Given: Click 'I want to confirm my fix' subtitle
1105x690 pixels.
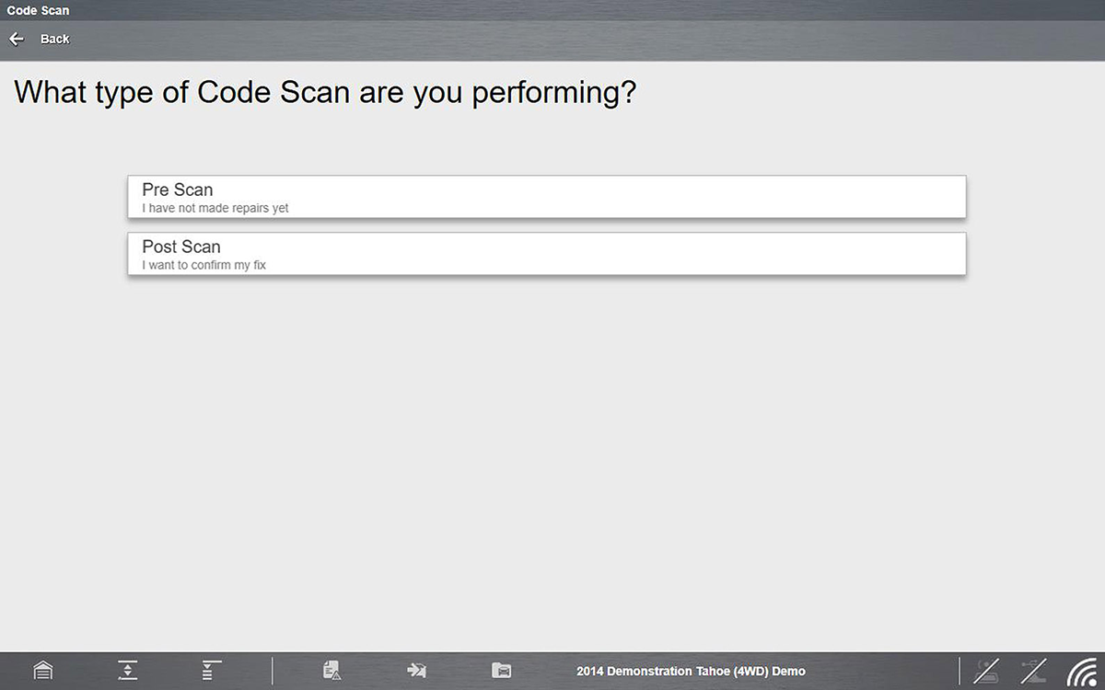Looking at the screenshot, I should pos(204,266).
